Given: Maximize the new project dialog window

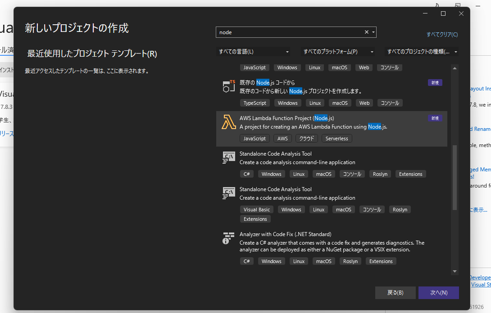Looking at the screenshot, I should 443,13.
